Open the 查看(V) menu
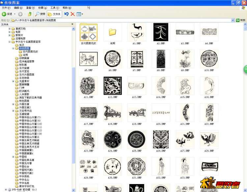The height and width of the screenshot is (192, 247). pyautogui.click(x=30, y=8)
